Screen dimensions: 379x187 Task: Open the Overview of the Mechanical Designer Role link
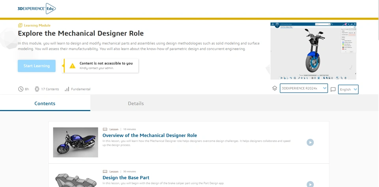(150, 135)
